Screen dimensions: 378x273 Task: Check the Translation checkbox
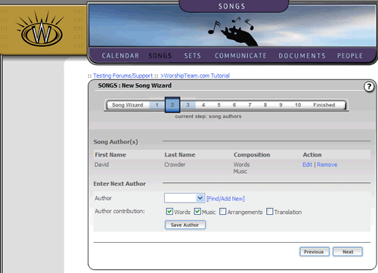[270, 211]
